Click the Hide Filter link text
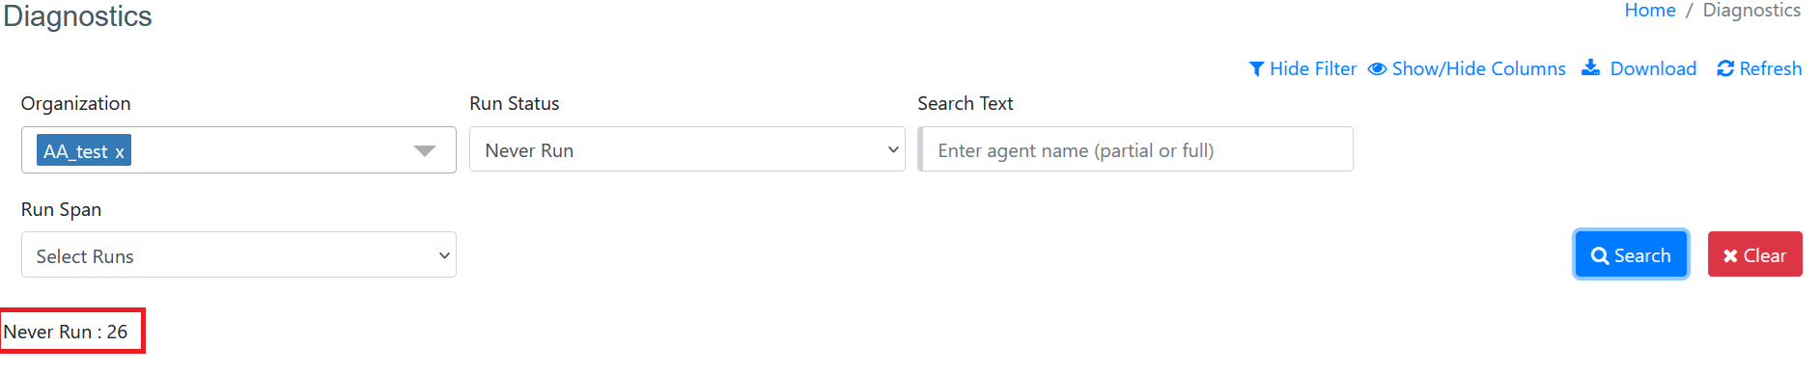This screenshot has height=373, width=1819. (1313, 69)
